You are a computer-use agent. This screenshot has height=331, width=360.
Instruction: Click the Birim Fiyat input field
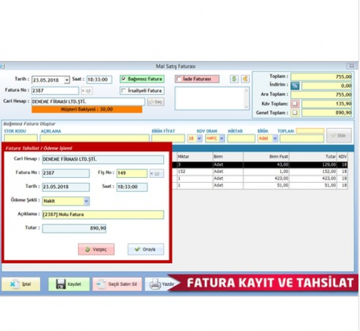click(x=168, y=138)
